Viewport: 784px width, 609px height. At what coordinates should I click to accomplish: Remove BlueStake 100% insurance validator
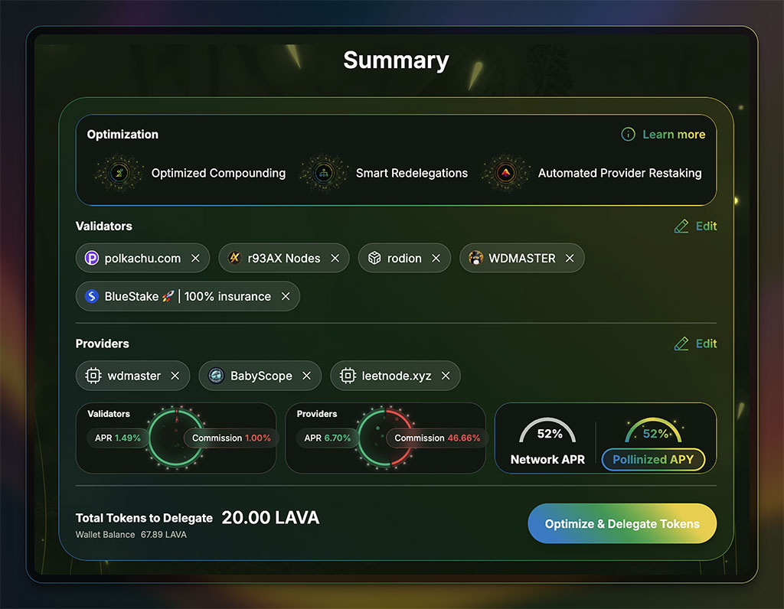click(286, 296)
